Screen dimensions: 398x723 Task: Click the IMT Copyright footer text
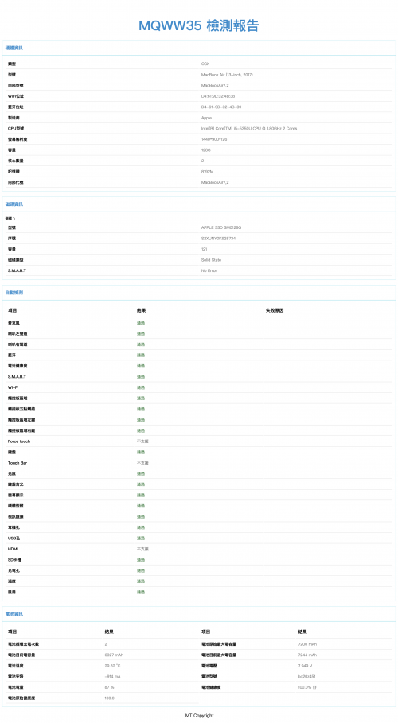click(198, 716)
